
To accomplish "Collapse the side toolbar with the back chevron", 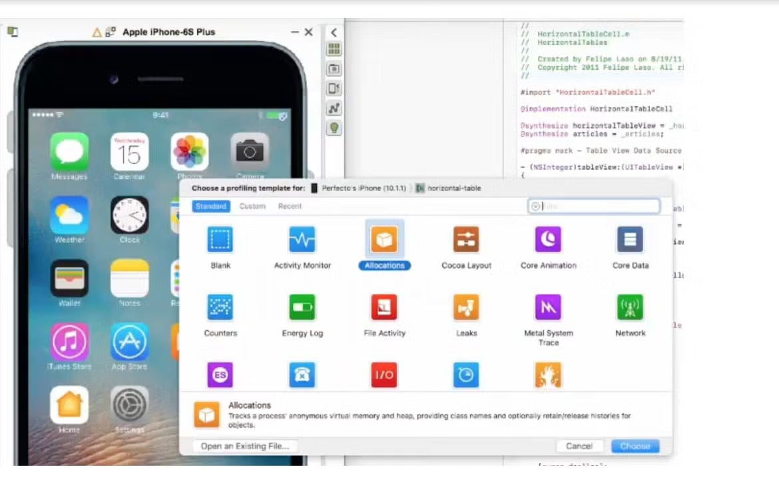I will 334,33.
